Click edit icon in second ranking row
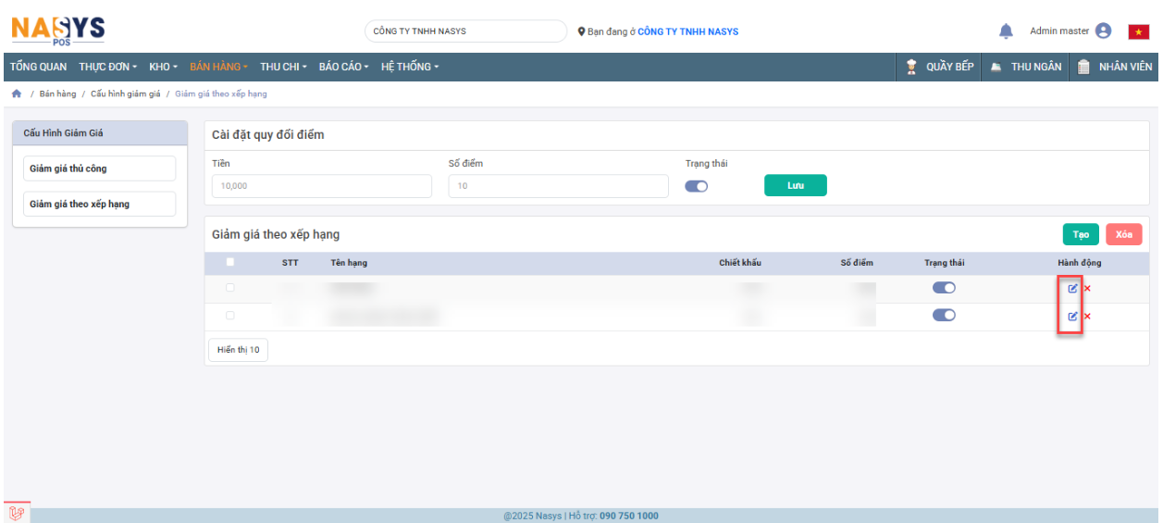Viewport: 1163px width, 523px height. coord(1072,317)
